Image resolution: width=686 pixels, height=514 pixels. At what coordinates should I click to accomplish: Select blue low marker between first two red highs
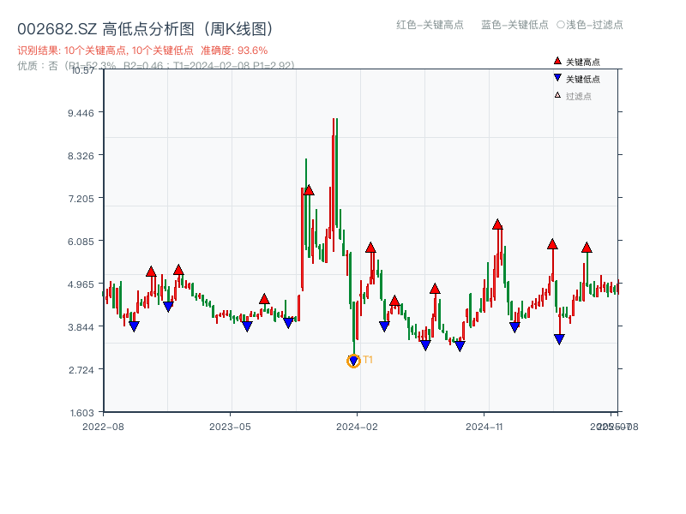(x=168, y=307)
